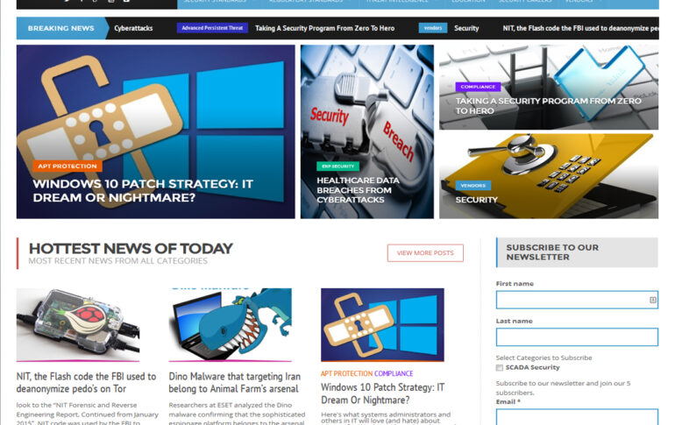Click the orange APT PROTECTION badge on hero image
The height and width of the screenshot is (425, 675).
[x=68, y=166]
